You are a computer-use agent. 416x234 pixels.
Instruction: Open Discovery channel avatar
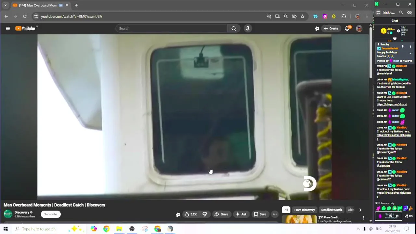pyautogui.click(x=8, y=214)
